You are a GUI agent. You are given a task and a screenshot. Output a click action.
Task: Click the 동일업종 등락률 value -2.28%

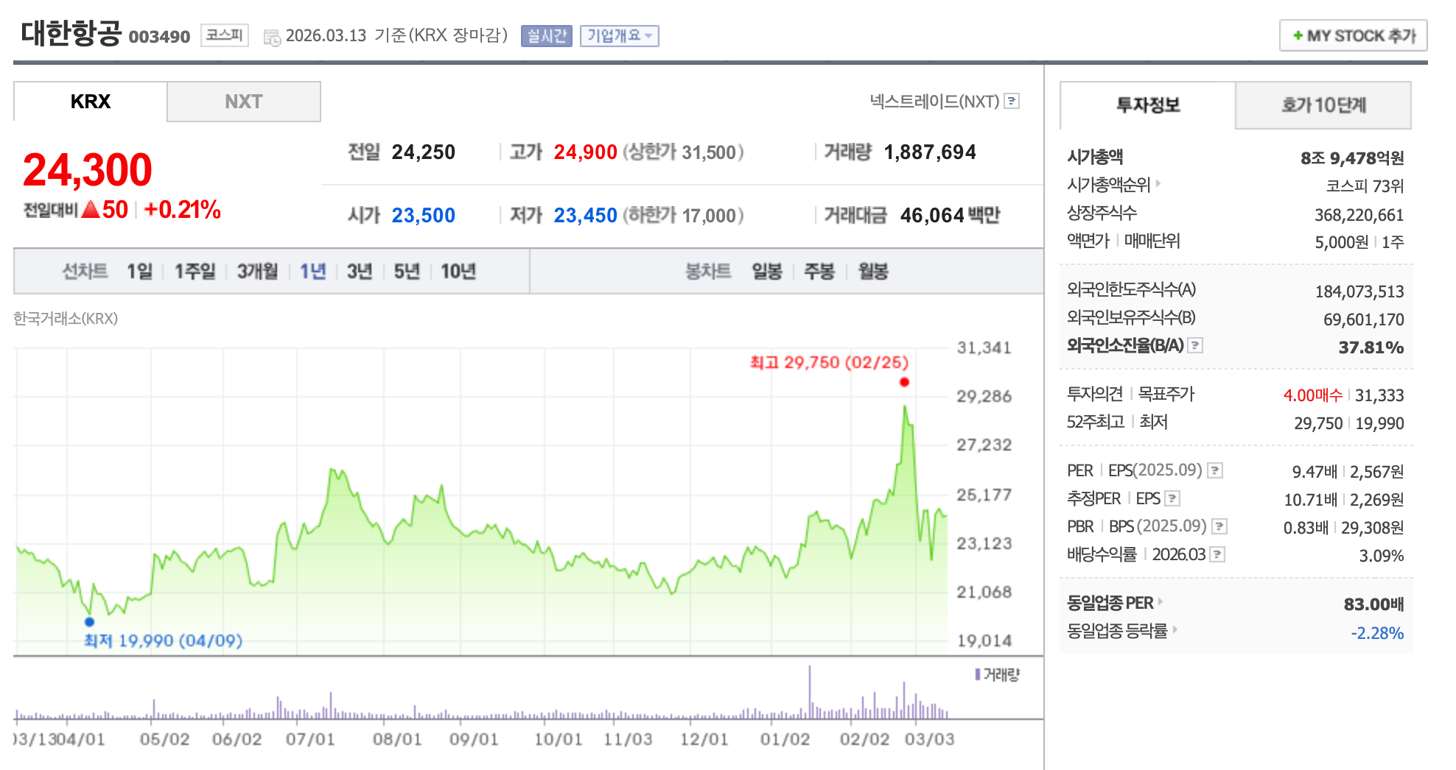[1377, 633]
